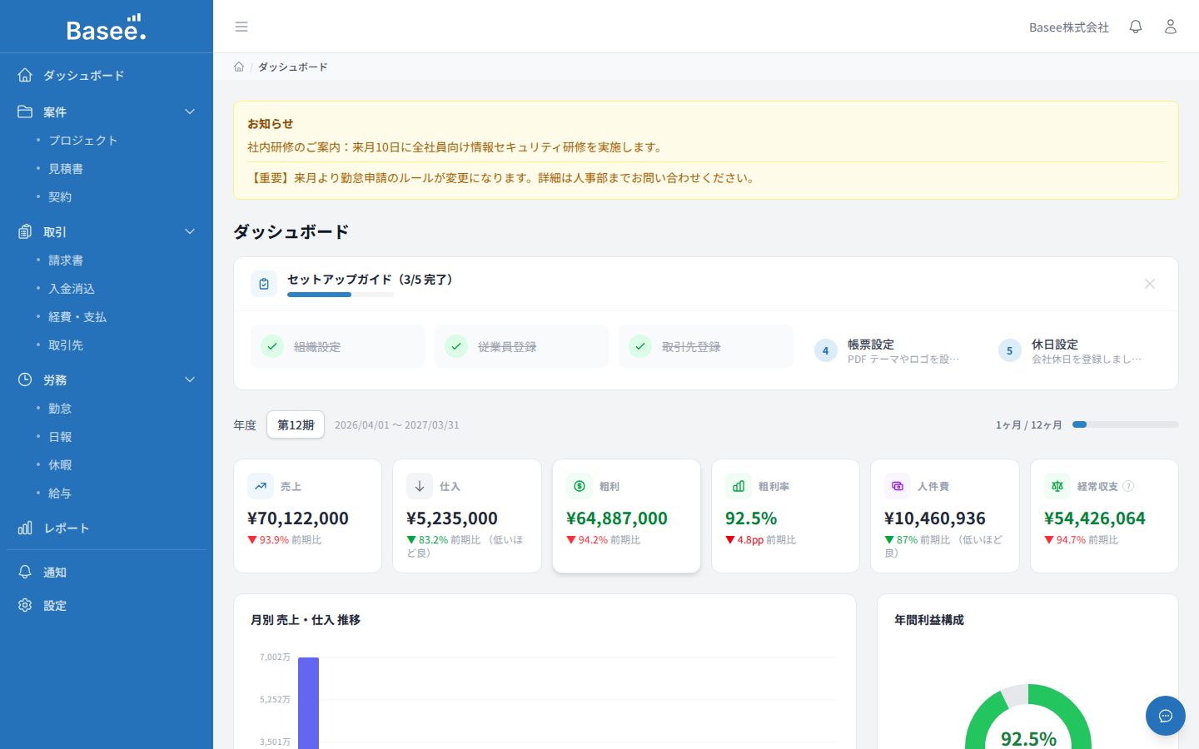Click the 経常収支 balance scale icon
This screenshot has height=749, width=1199.
[1057, 486]
